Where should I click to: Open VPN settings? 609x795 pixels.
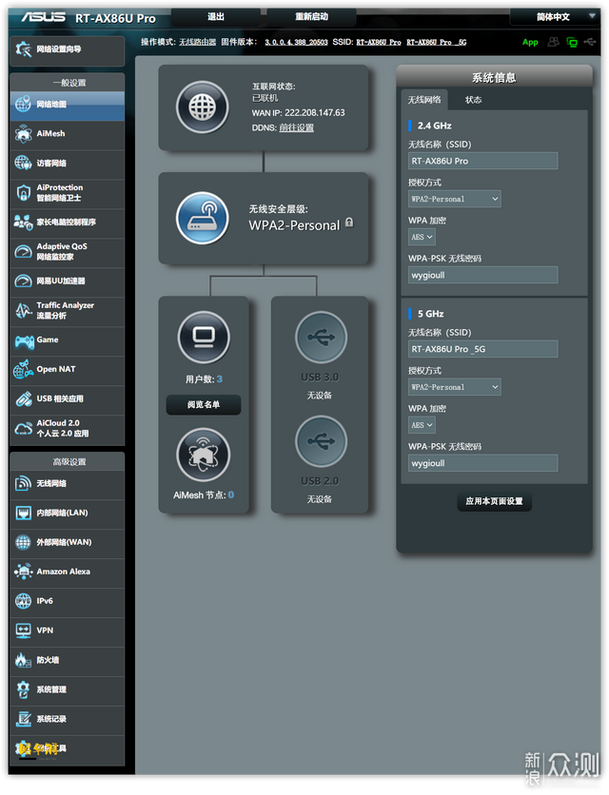pyautogui.click(x=67, y=631)
